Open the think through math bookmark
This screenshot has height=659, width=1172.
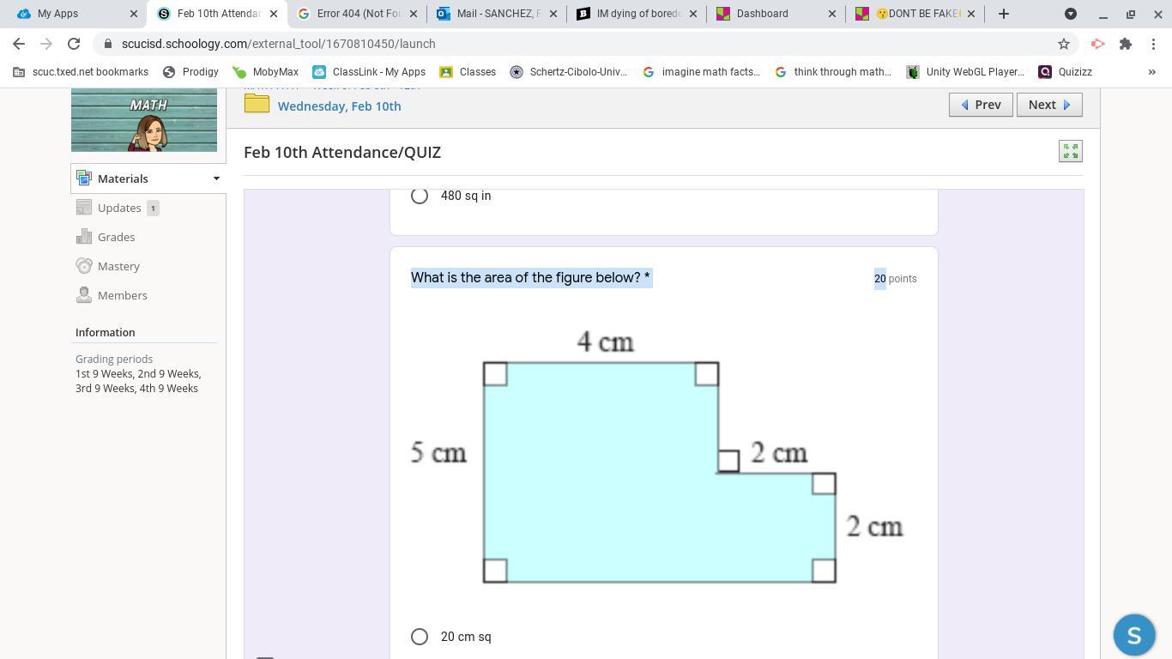(x=833, y=72)
